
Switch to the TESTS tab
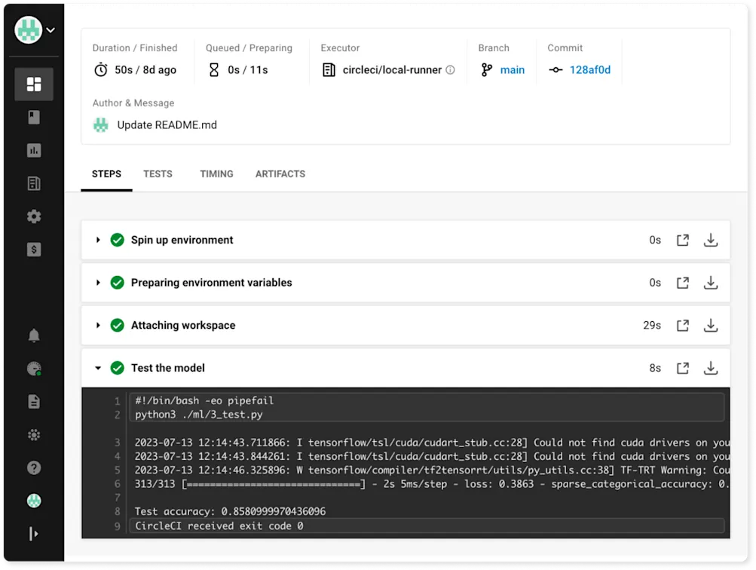(x=158, y=173)
